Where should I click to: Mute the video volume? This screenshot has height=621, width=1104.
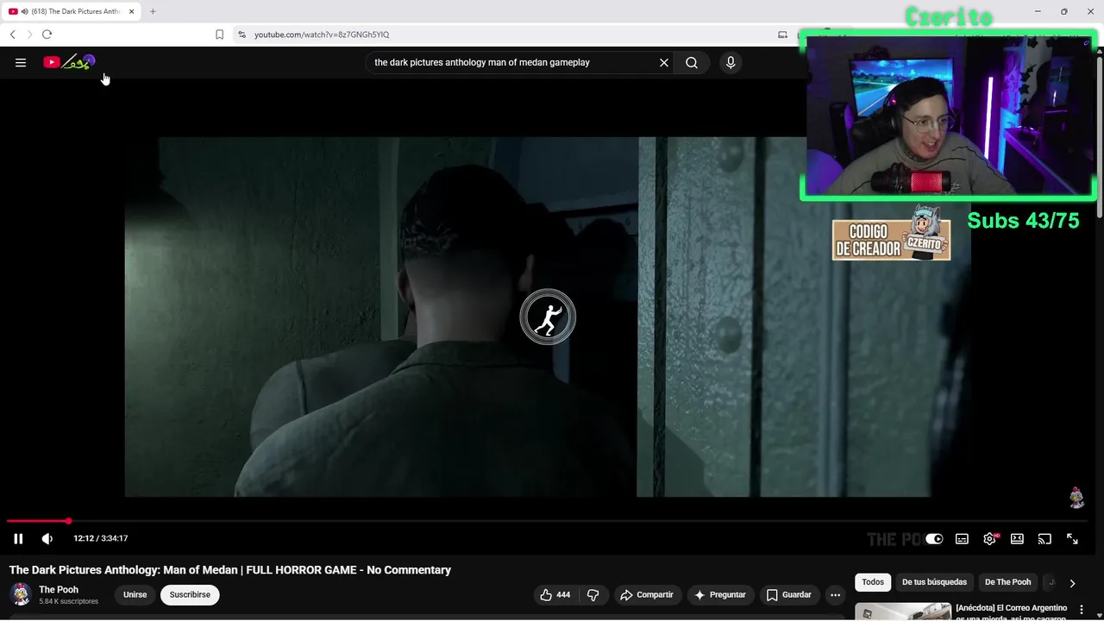[47, 538]
